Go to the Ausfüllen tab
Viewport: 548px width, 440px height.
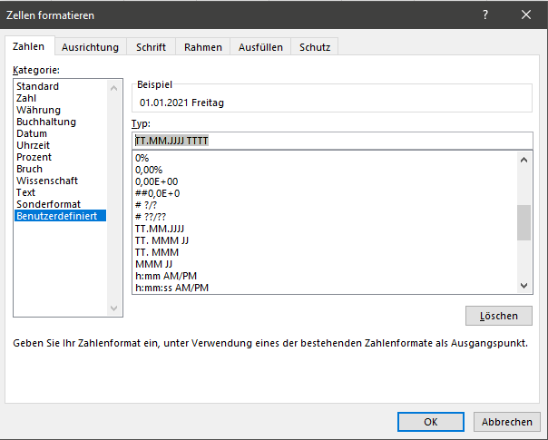tap(260, 47)
